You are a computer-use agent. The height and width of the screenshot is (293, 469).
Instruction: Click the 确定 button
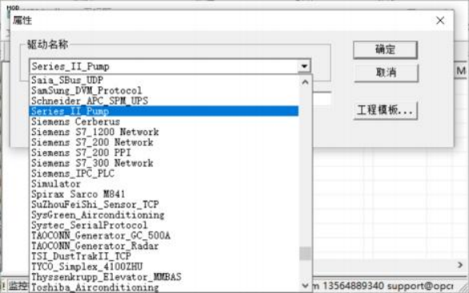(385, 49)
